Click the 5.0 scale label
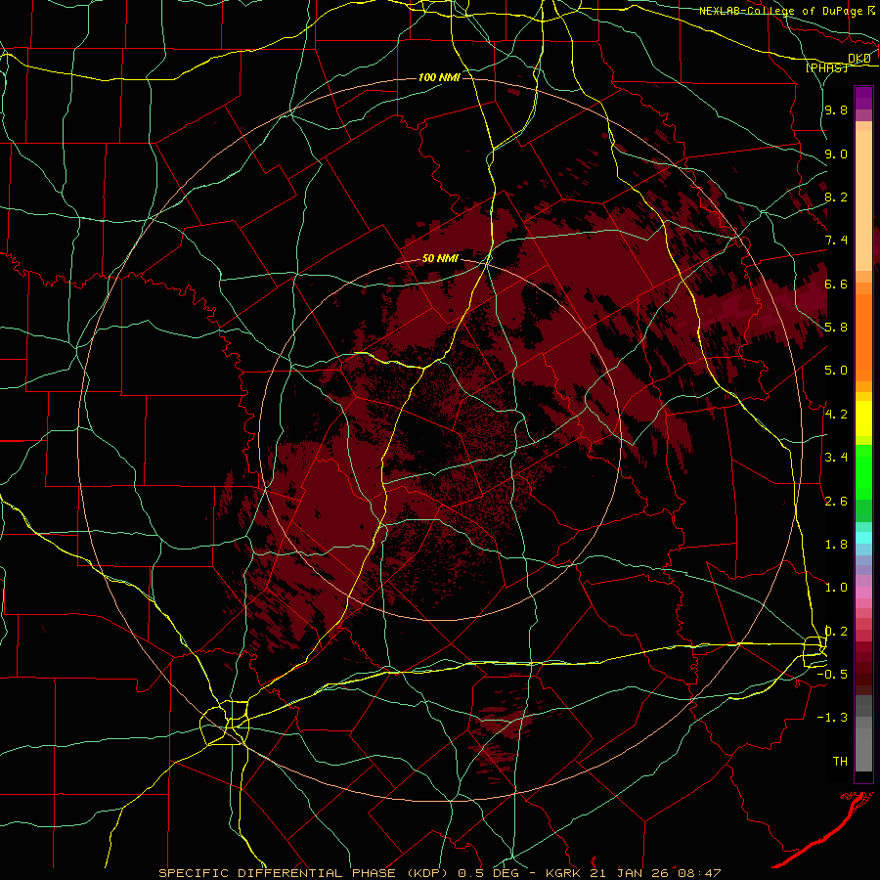This screenshot has height=880, width=880. click(836, 371)
